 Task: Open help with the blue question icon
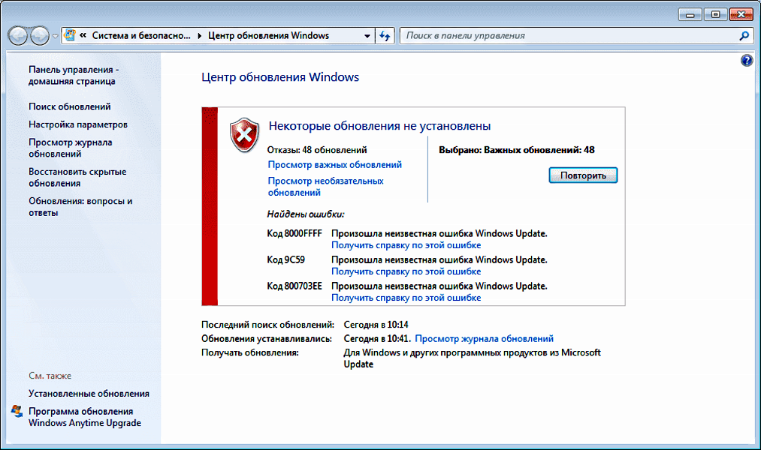pos(747,61)
